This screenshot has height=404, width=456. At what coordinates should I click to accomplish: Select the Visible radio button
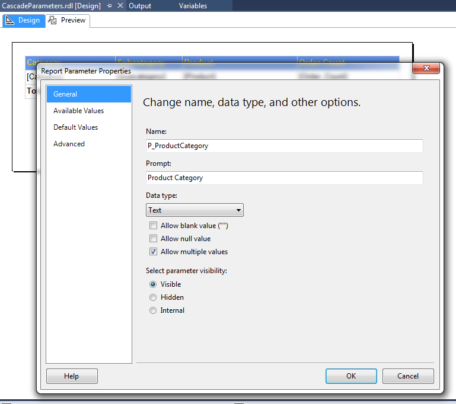tap(153, 284)
